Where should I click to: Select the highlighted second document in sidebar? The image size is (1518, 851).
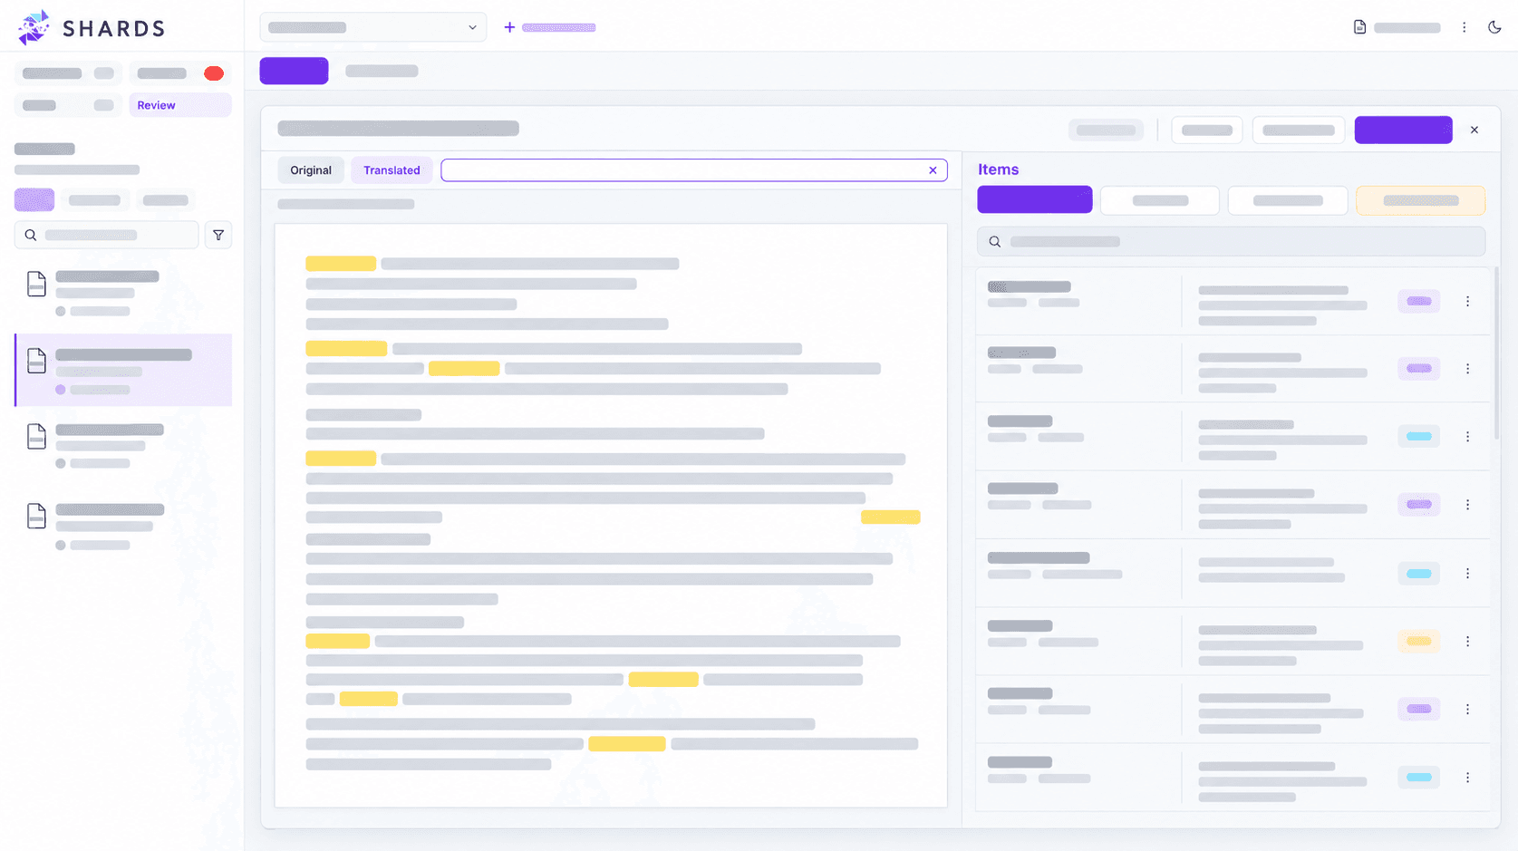tap(123, 370)
